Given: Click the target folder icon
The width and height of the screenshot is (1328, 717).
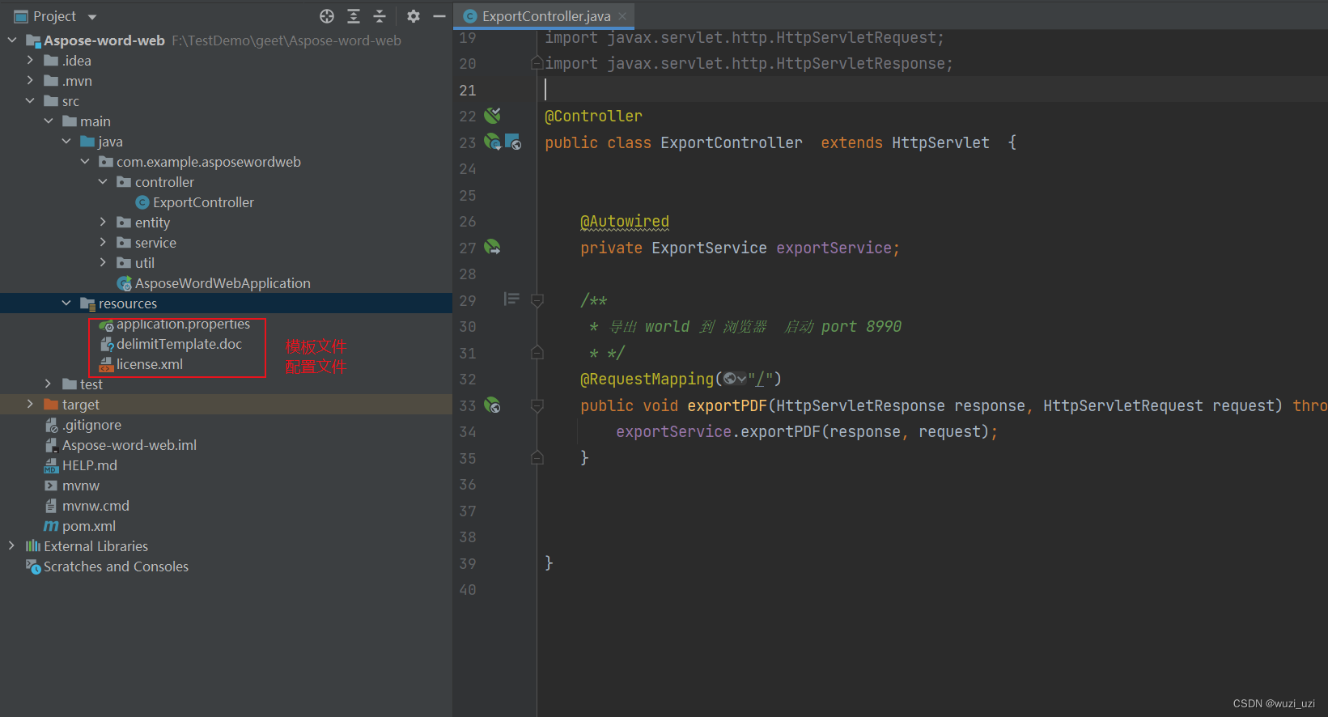Looking at the screenshot, I should (x=51, y=404).
